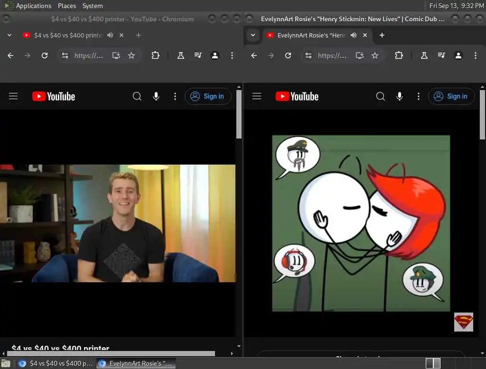This screenshot has width=486, height=369.
Task: Add a new tab in left window
Action: [x=139, y=35]
